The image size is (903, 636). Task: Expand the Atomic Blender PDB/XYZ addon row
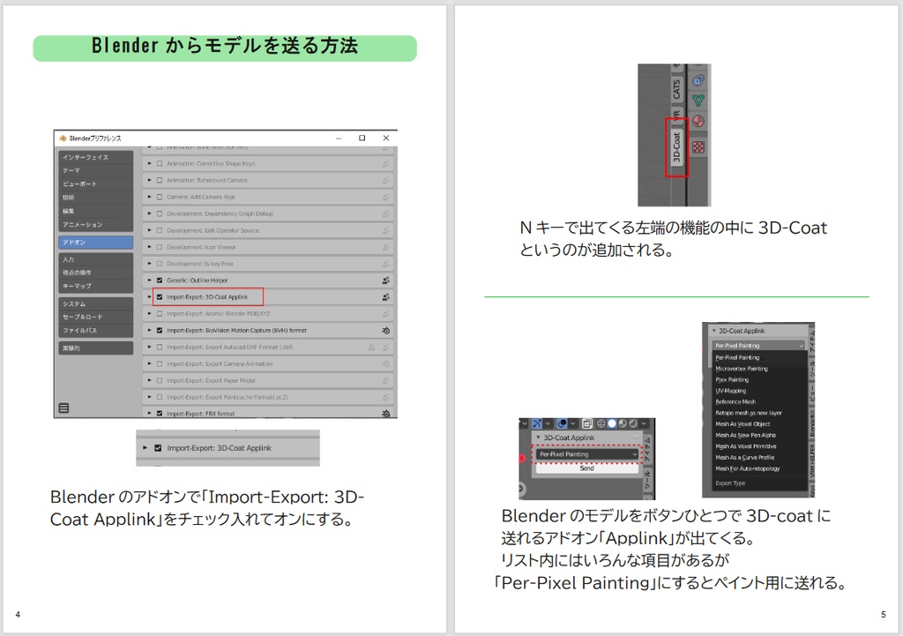[x=149, y=314]
